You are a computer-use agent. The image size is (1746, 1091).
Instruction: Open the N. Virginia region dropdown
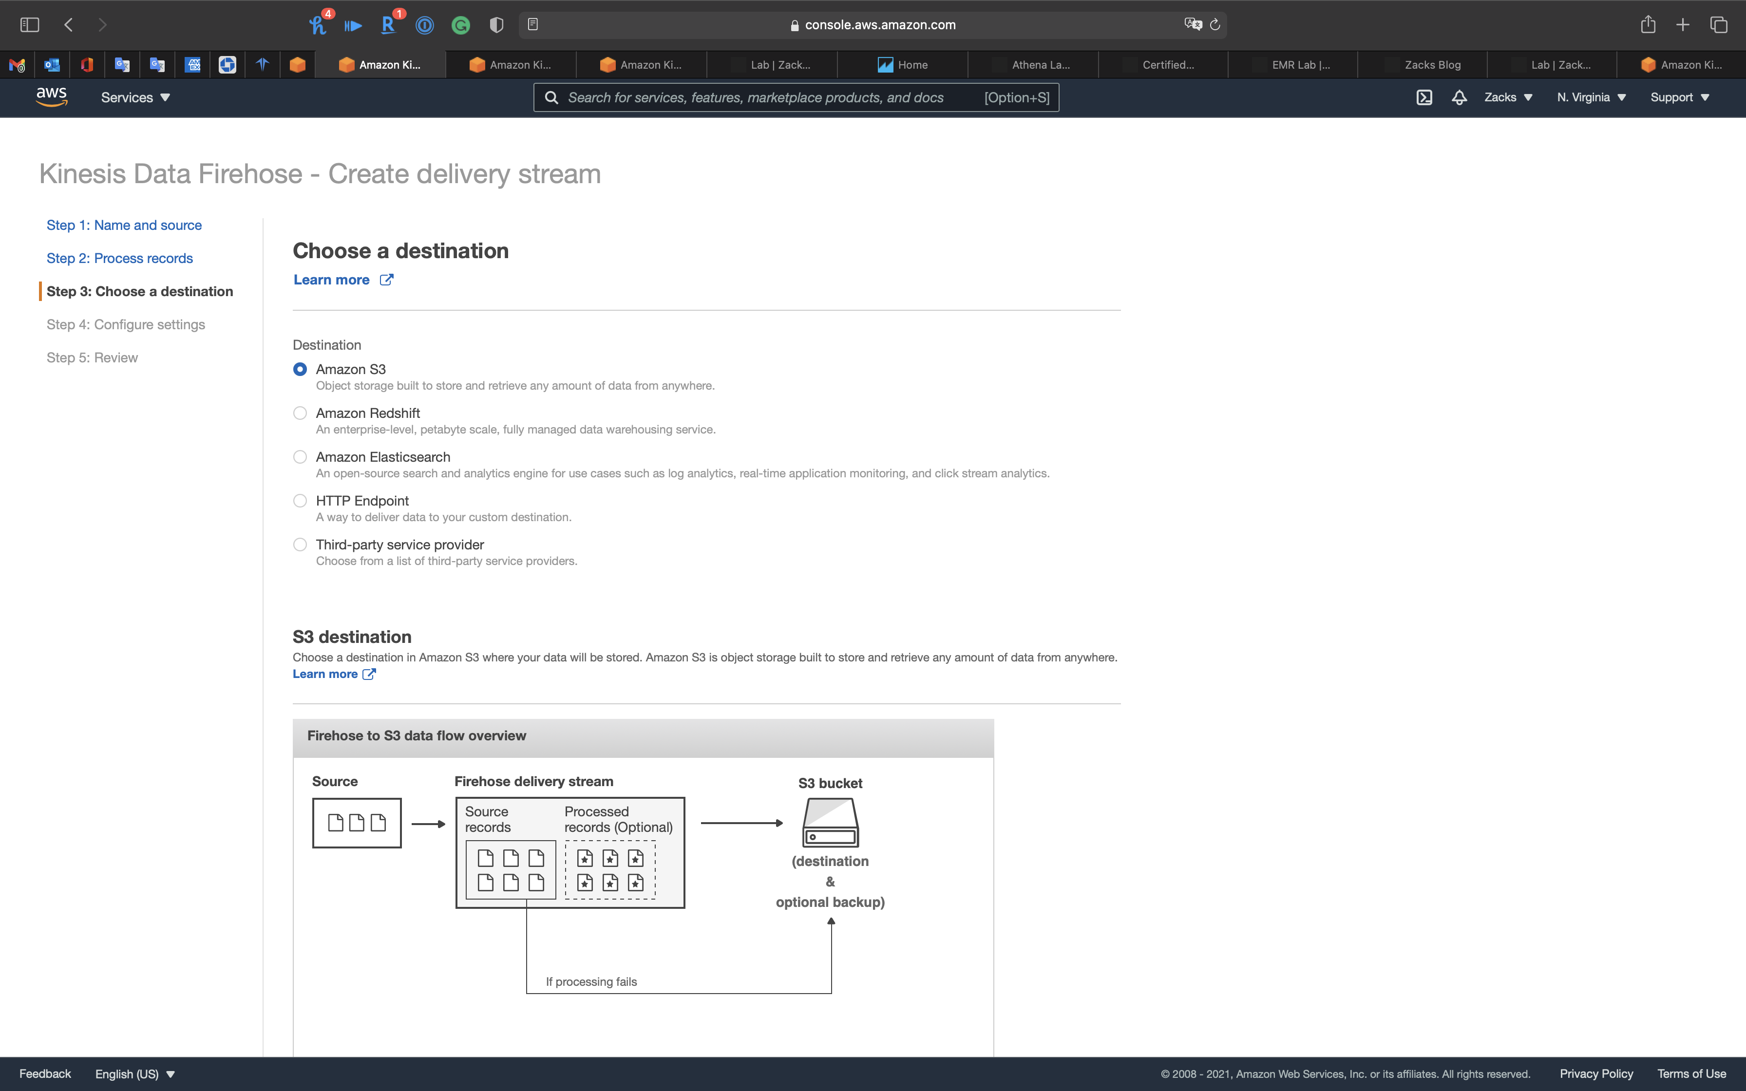click(1591, 97)
